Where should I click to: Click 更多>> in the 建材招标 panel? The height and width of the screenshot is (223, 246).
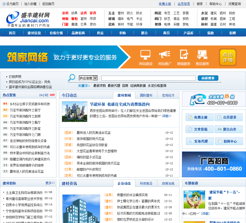50,183
